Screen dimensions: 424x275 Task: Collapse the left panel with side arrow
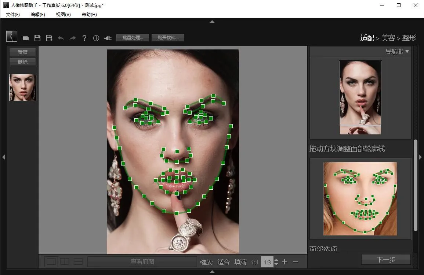(3, 157)
